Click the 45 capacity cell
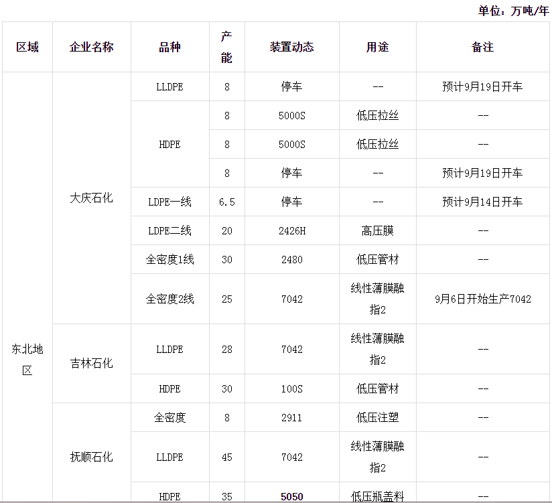 (x=226, y=457)
